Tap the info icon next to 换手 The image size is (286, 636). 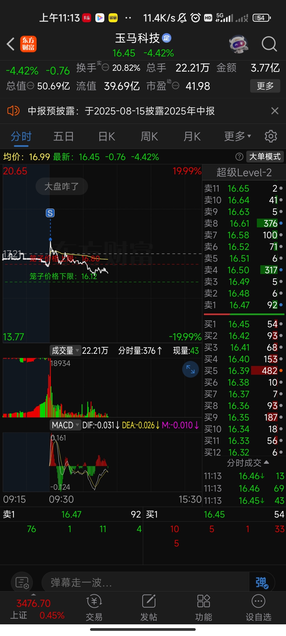(x=105, y=68)
